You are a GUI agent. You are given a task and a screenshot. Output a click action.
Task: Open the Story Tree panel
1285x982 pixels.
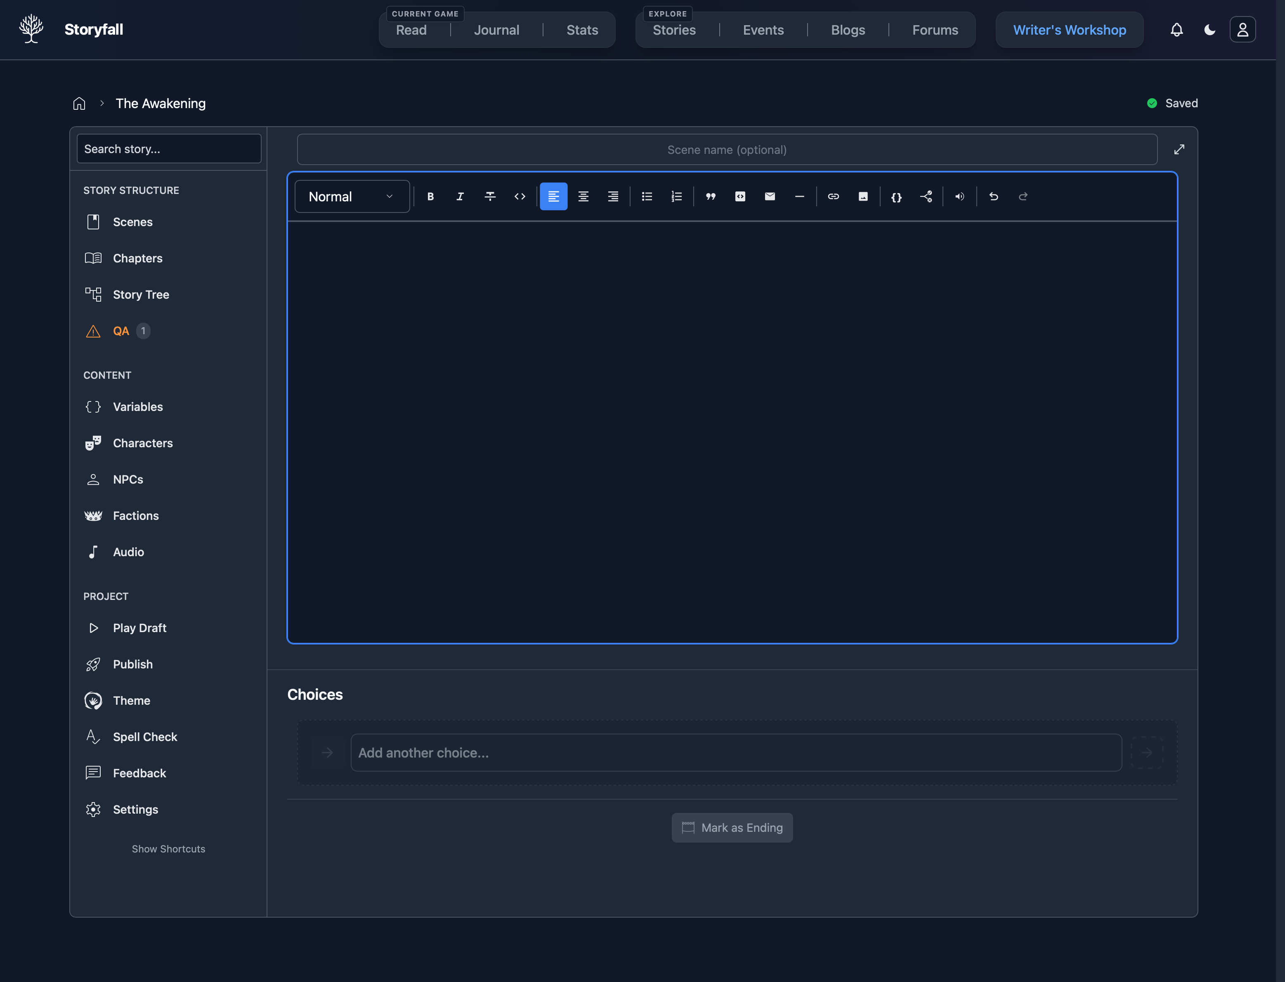140,294
